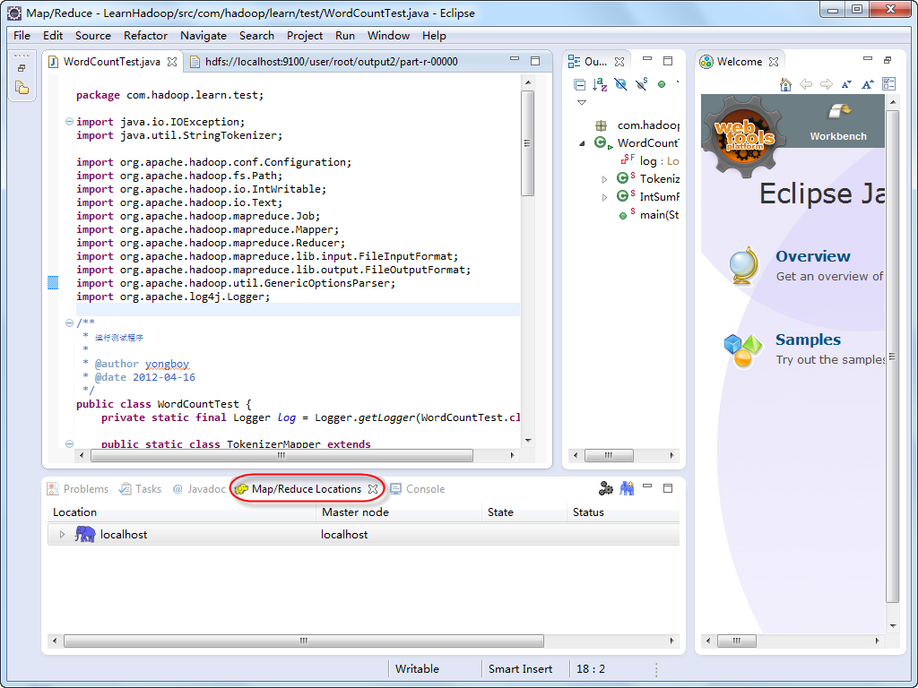Click the Overview link on the Welcome page
Screen dimensions: 918x688
click(x=812, y=256)
